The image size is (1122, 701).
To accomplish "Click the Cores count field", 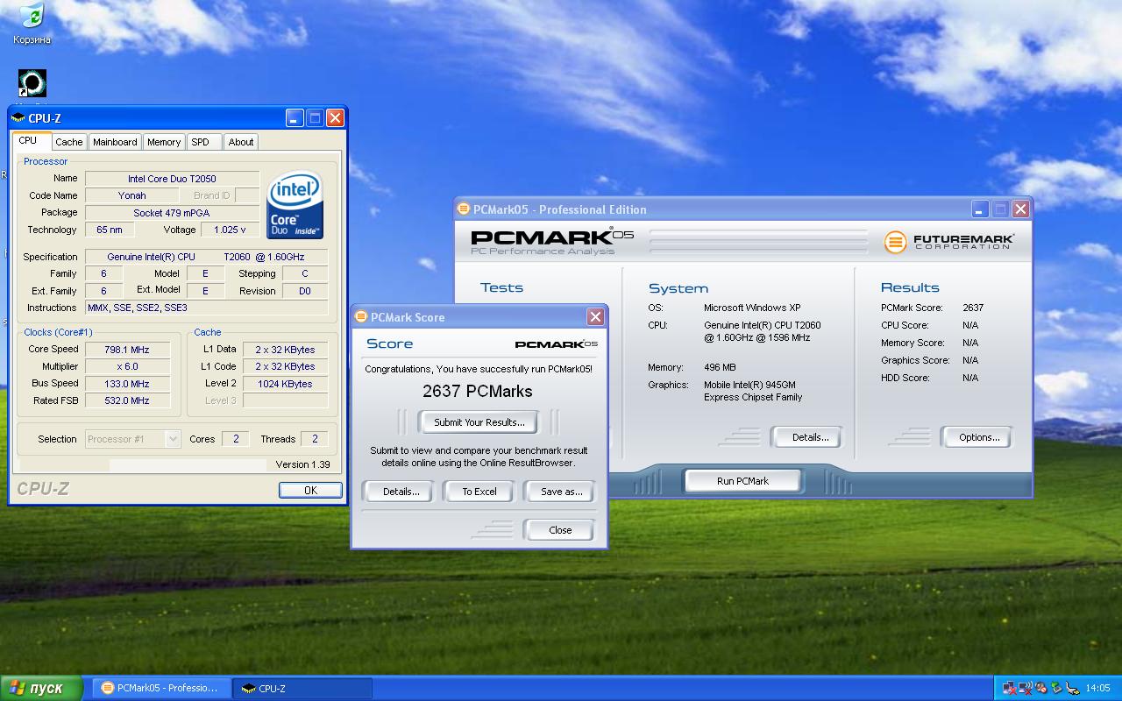I will (x=235, y=439).
